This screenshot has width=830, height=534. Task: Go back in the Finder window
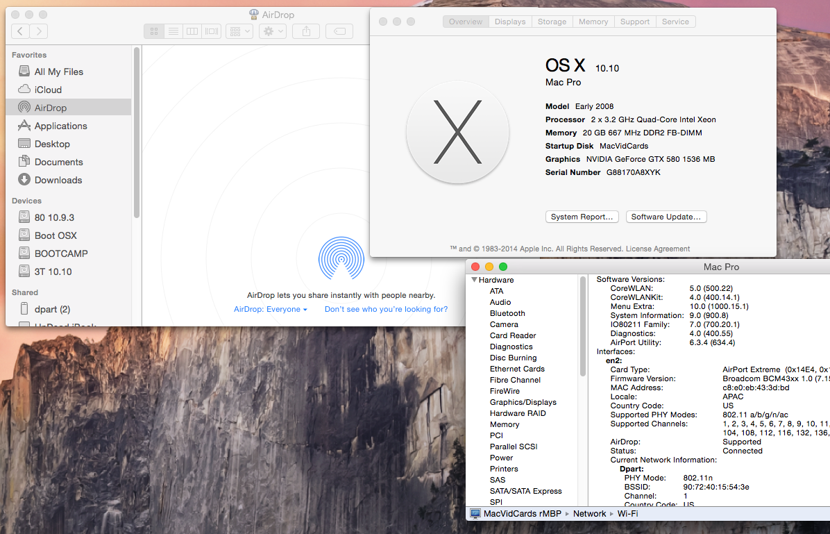20,31
